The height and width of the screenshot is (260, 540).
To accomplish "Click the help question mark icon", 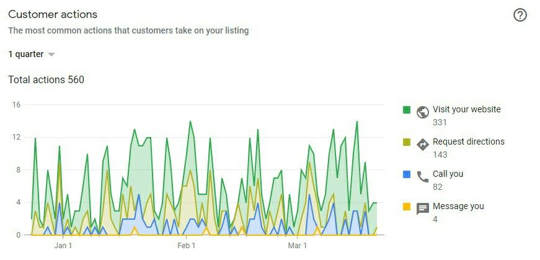I will pos(520,16).
